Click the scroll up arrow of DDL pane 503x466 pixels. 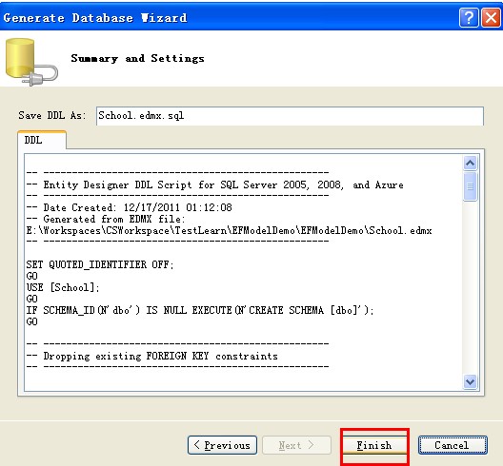click(470, 164)
